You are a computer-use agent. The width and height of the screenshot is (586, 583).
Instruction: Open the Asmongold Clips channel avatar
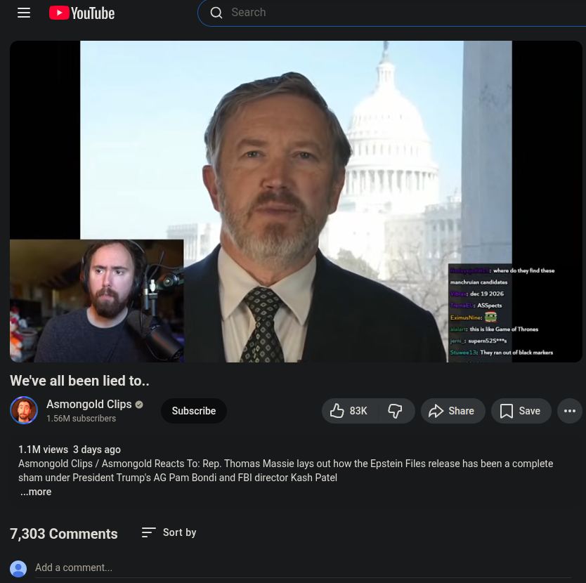click(x=24, y=410)
